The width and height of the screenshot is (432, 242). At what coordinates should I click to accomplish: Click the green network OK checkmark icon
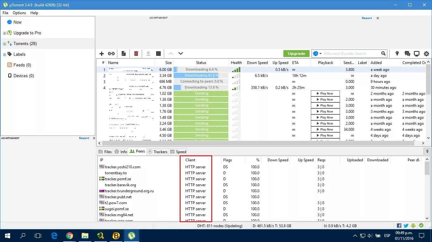tap(421, 226)
